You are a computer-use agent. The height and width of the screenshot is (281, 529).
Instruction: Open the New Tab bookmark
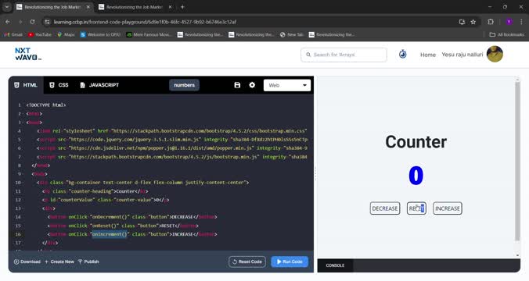(292, 34)
